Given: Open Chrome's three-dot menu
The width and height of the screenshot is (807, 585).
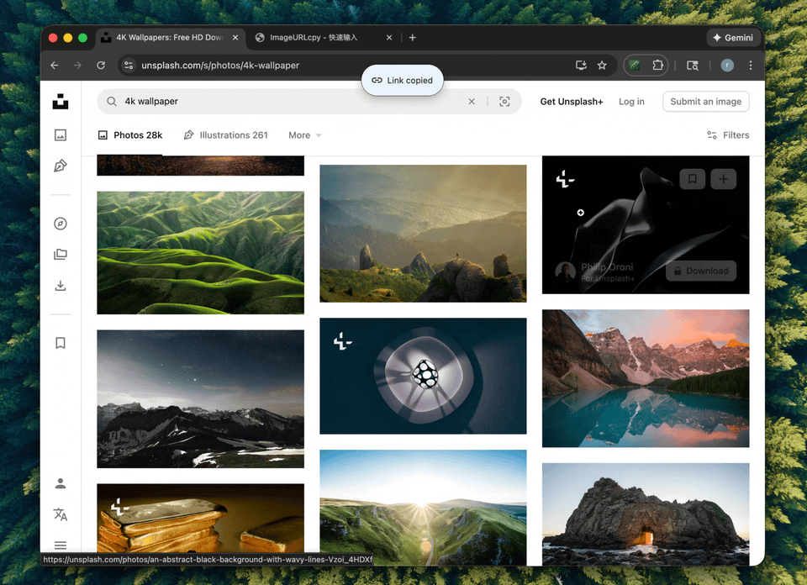Looking at the screenshot, I should 751,66.
